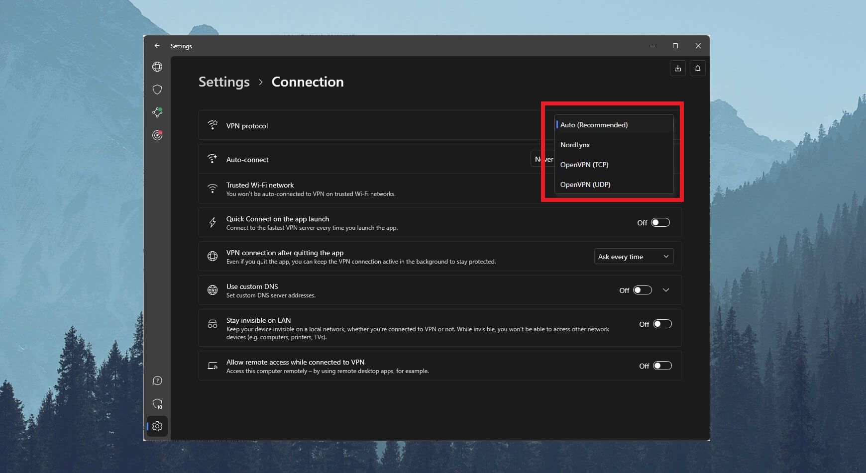Click the Trusted Wi-Fi network label
Image resolution: width=866 pixels, height=473 pixels.
click(260, 185)
